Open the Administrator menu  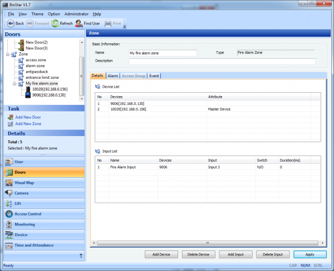click(76, 13)
